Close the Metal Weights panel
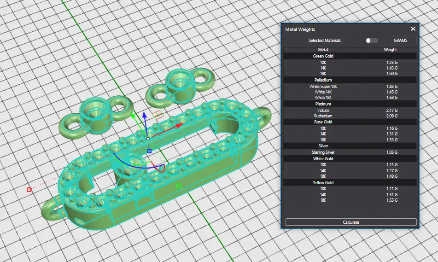 click(x=413, y=29)
